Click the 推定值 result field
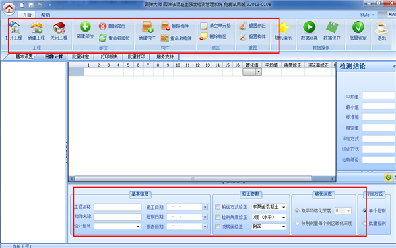 click(379, 128)
